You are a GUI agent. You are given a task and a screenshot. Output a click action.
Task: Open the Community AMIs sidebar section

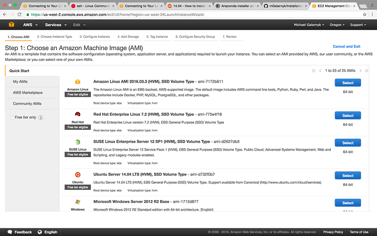point(32,103)
